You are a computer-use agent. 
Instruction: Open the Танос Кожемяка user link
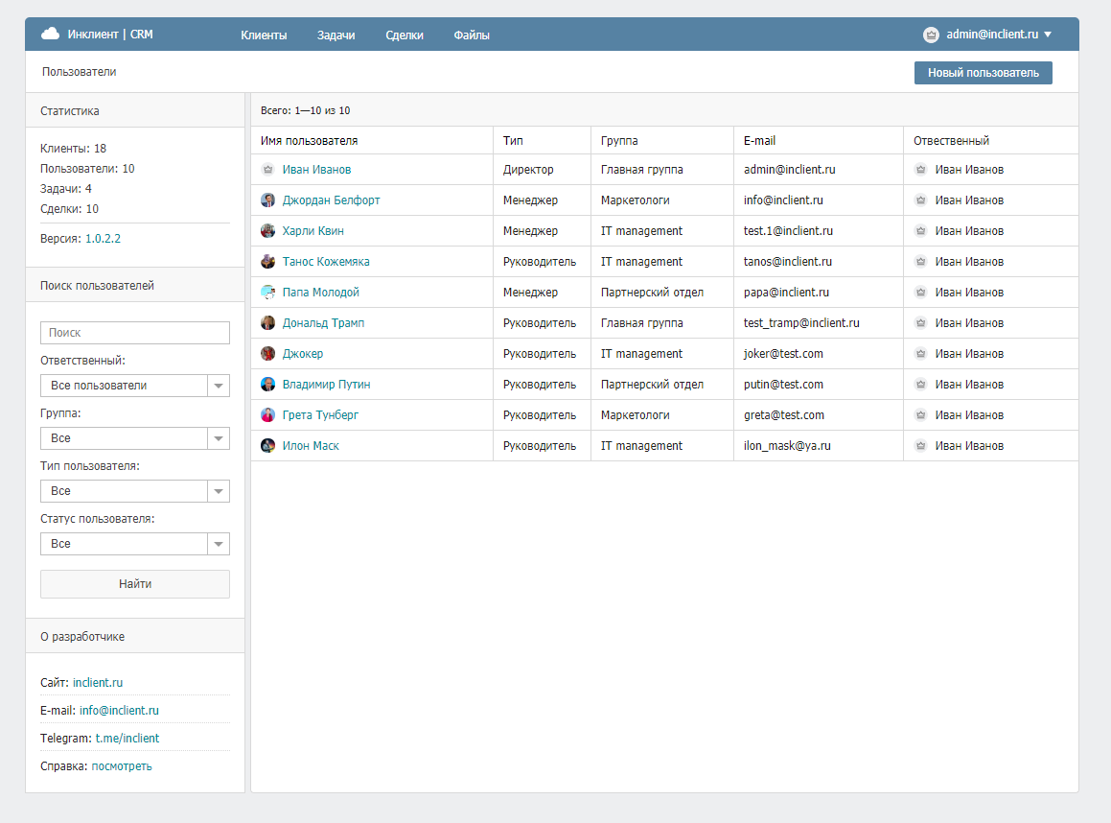[326, 262]
